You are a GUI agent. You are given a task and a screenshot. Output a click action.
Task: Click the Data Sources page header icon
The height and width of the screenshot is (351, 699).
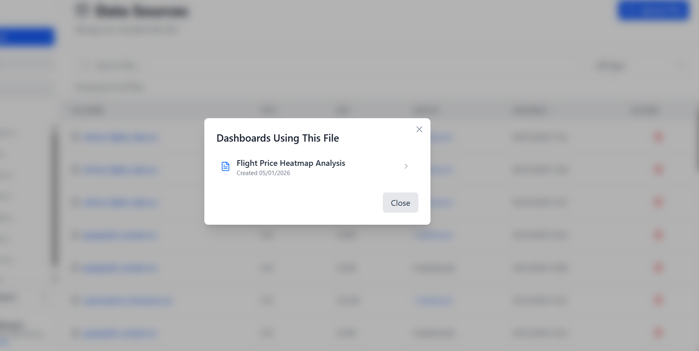pos(82,10)
